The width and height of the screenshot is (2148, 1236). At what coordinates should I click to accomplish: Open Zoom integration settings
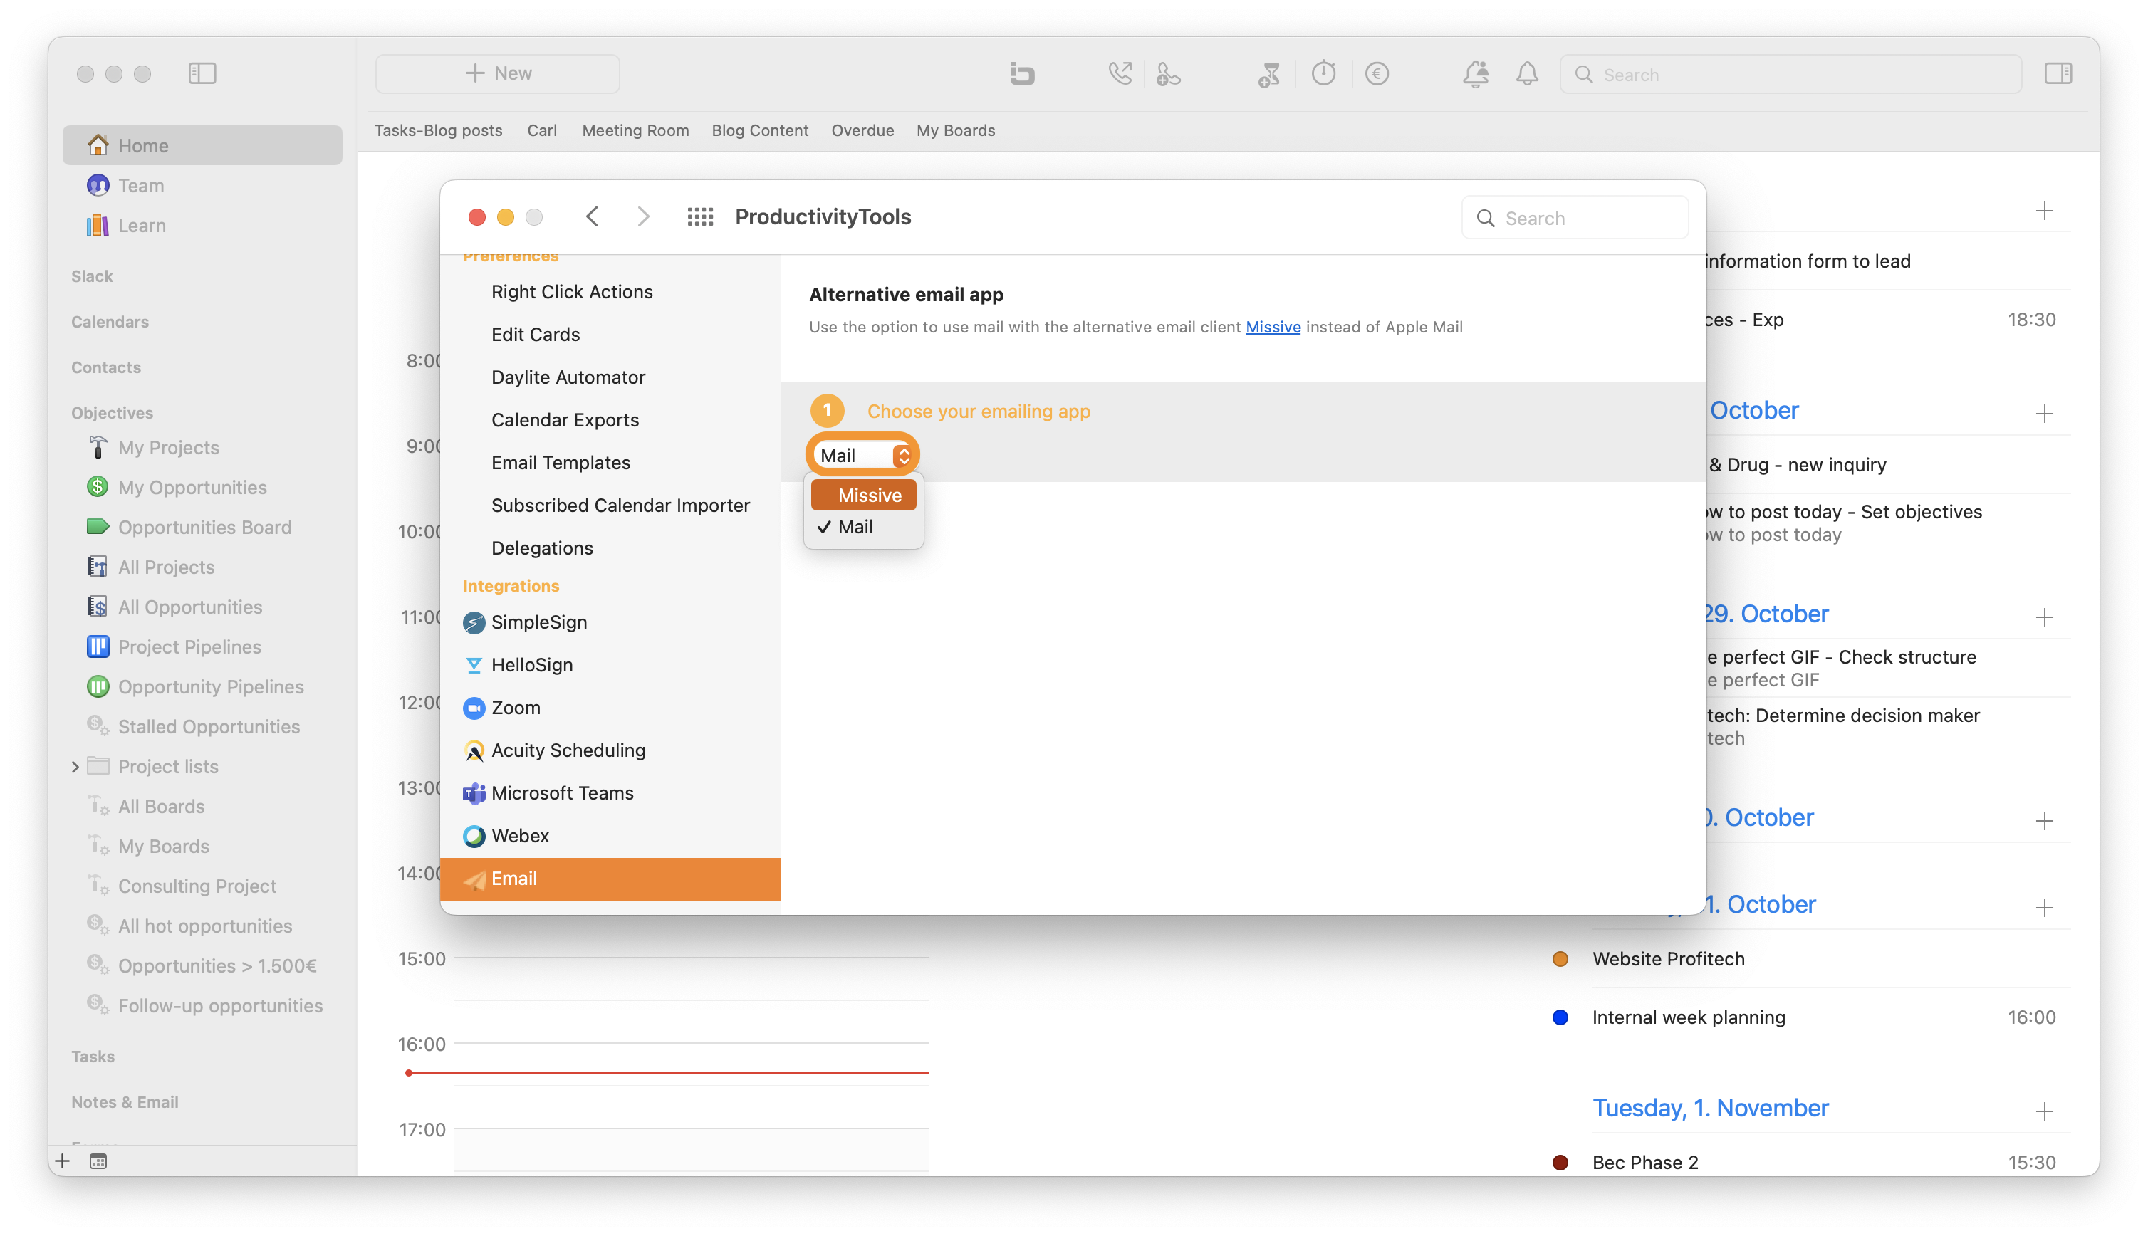pos(610,707)
